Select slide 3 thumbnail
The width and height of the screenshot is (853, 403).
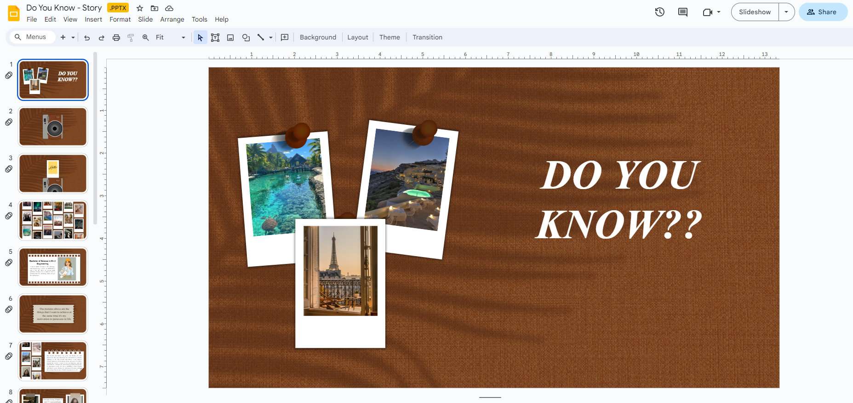click(x=53, y=174)
